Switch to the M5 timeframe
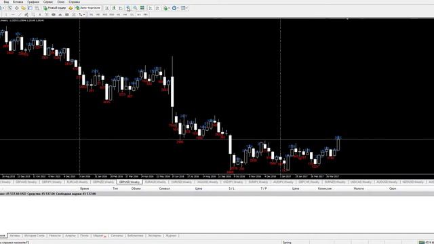The height and width of the screenshot is (244, 434). [x=98, y=14]
